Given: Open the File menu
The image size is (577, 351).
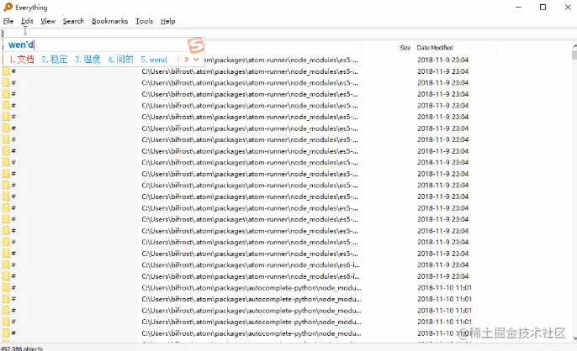Looking at the screenshot, I should (x=8, y=21).
